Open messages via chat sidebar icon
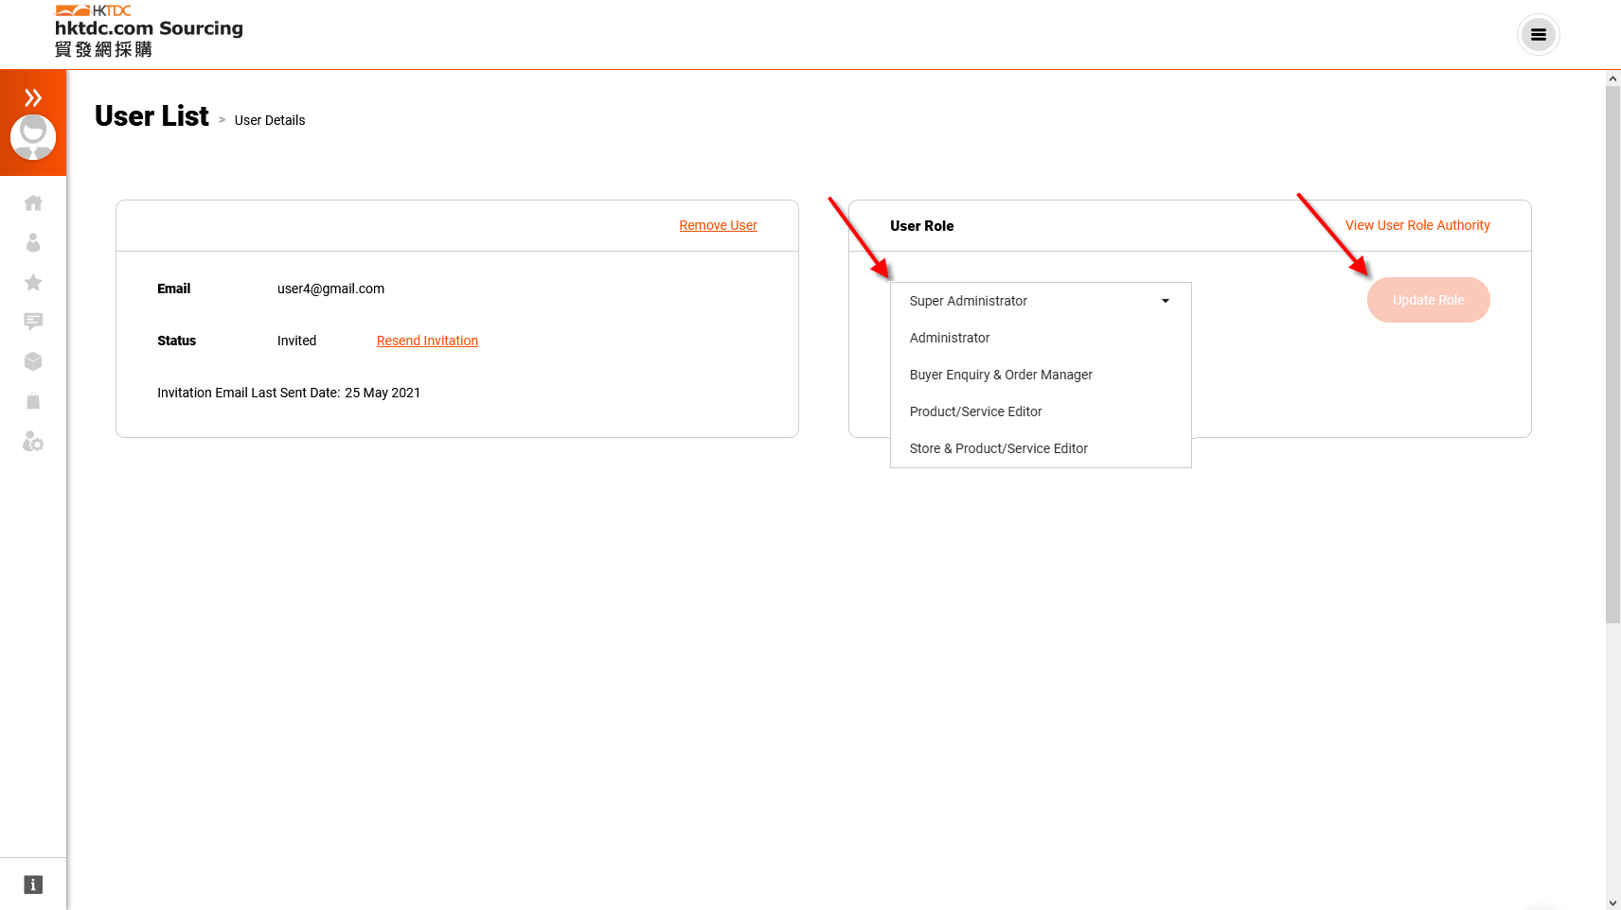The width and height of the screenshot is (1621, 910). click(33, 322)
